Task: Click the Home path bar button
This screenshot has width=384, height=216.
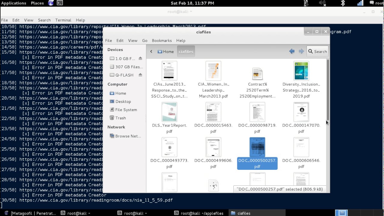Action: click(x=166, y=52)
